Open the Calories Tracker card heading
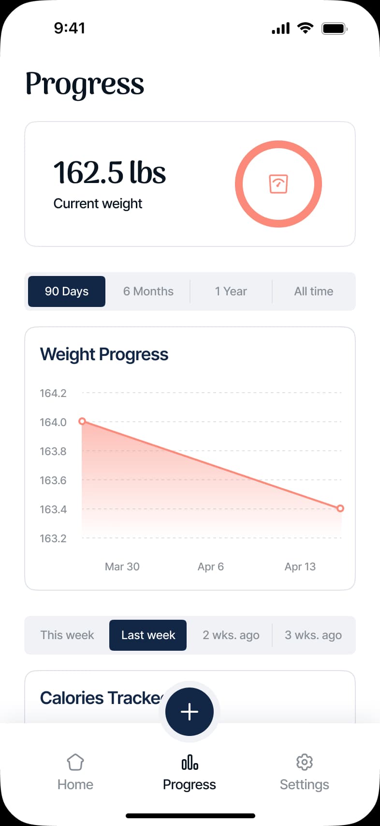The width and height of the screenshot is (380, 826). click(x=102, y=698)
